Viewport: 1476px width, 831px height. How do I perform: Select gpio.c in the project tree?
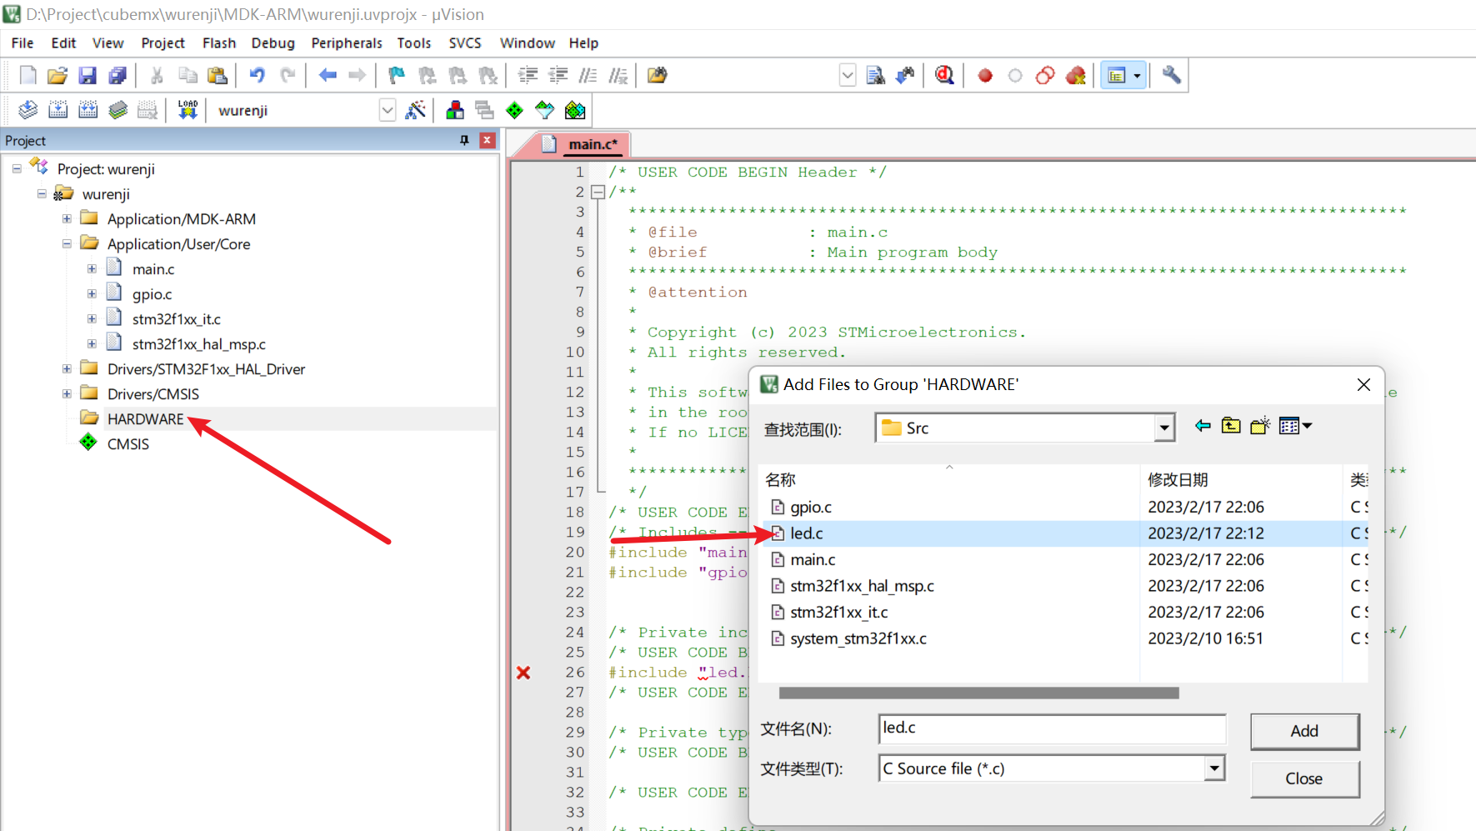pyautogui.click(x=152, y=294)
